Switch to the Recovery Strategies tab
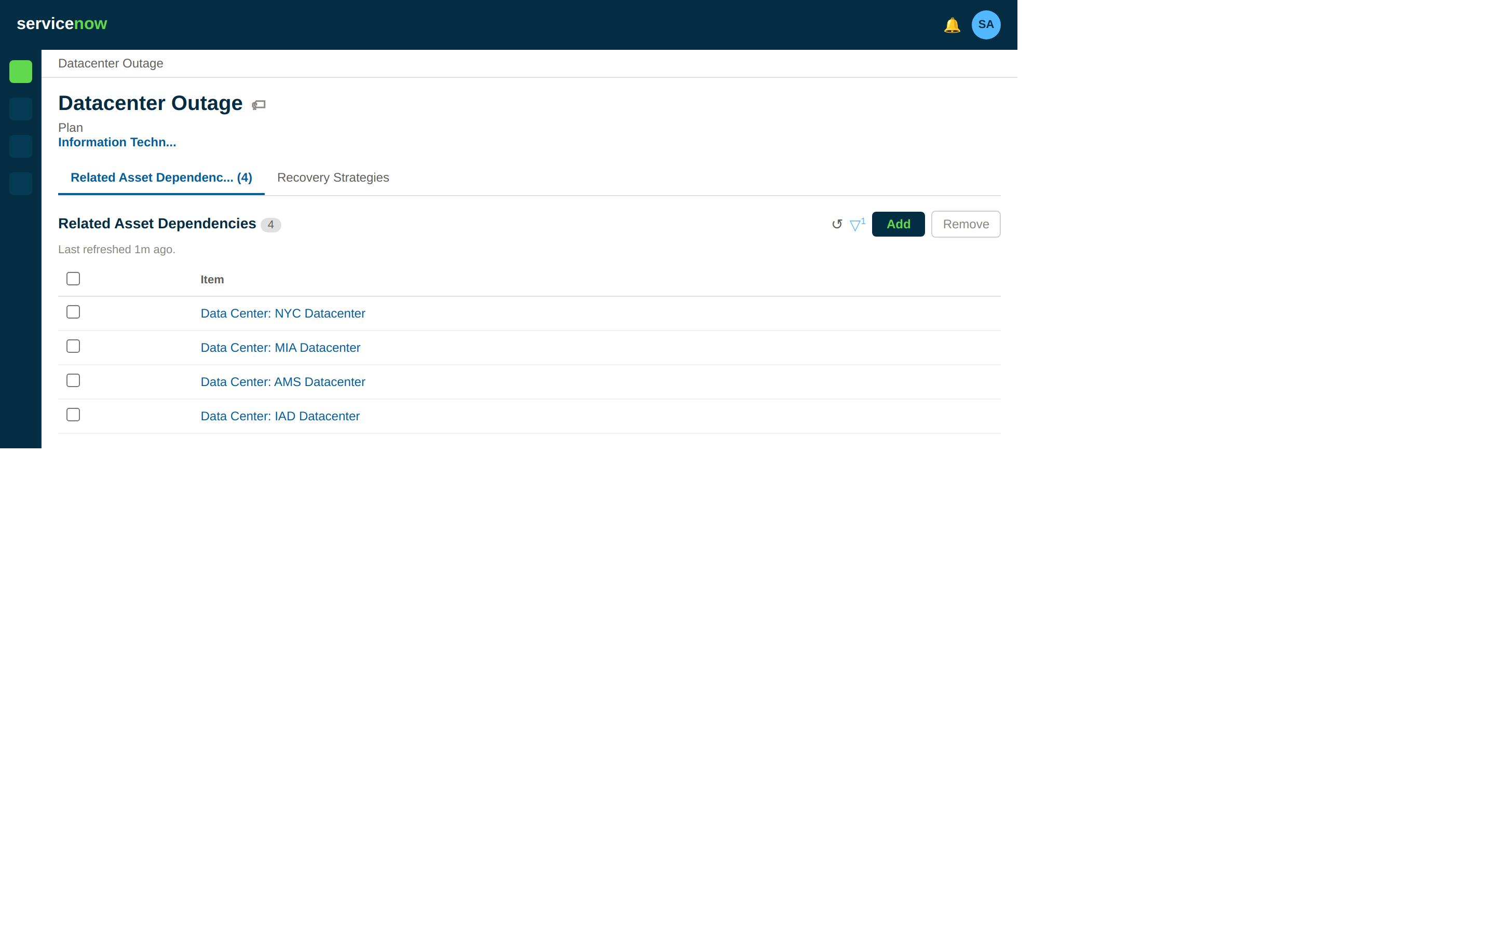 pos(333,178)
